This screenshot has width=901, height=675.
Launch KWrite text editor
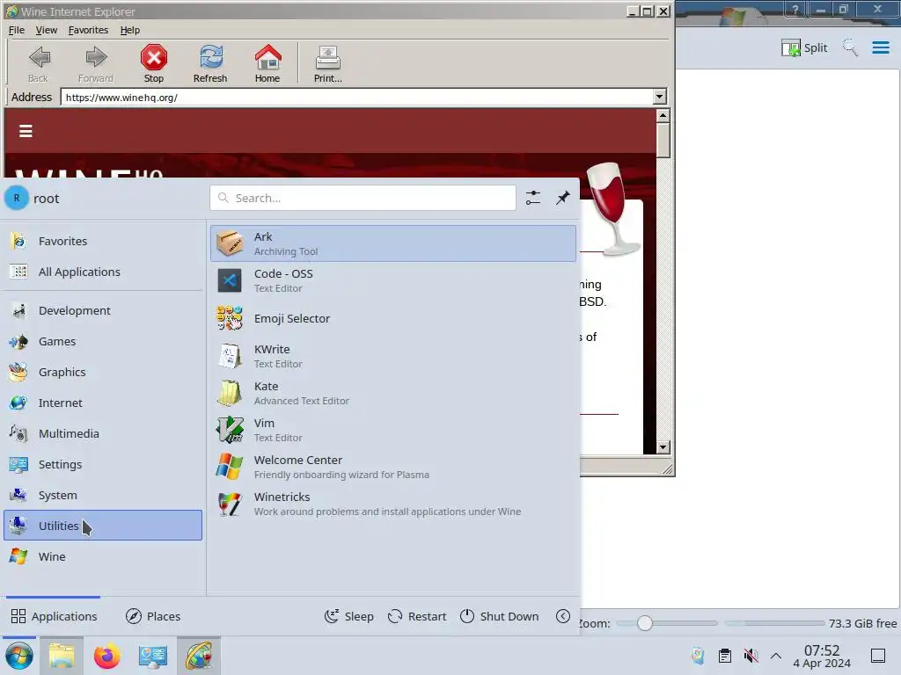click(x=393, y=356)
